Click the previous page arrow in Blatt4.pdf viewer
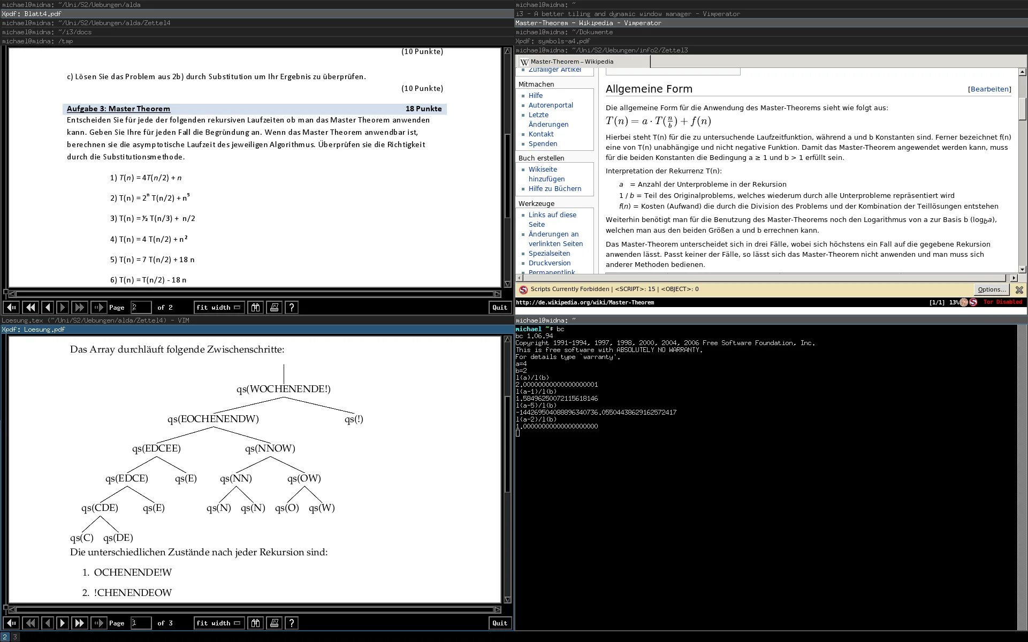 click(x=48, y=307)
